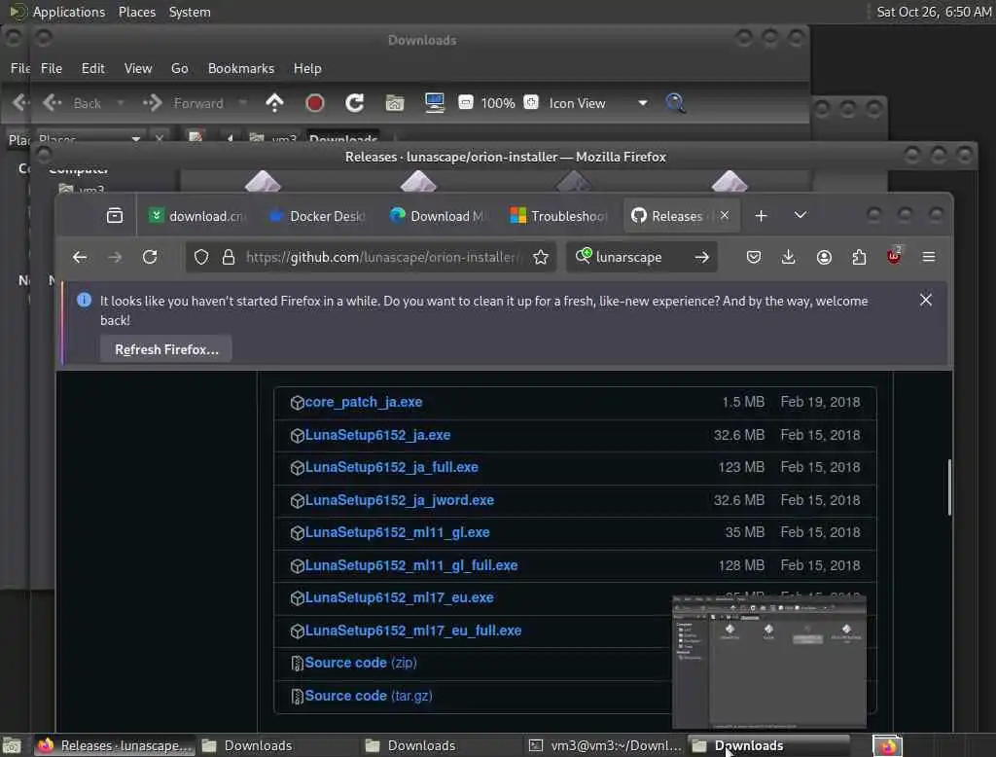Download core_patch_ja.exe

pos(364,402)
